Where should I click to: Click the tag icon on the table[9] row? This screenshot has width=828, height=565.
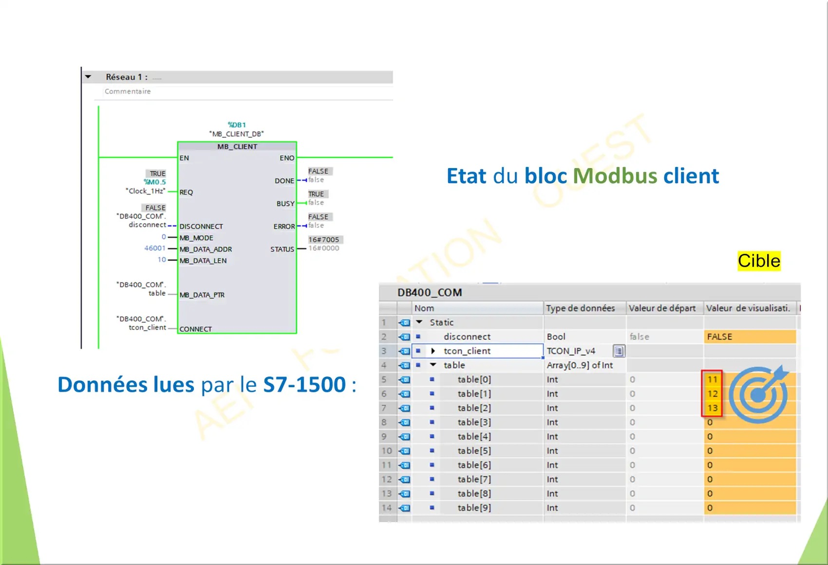[404, 508]
